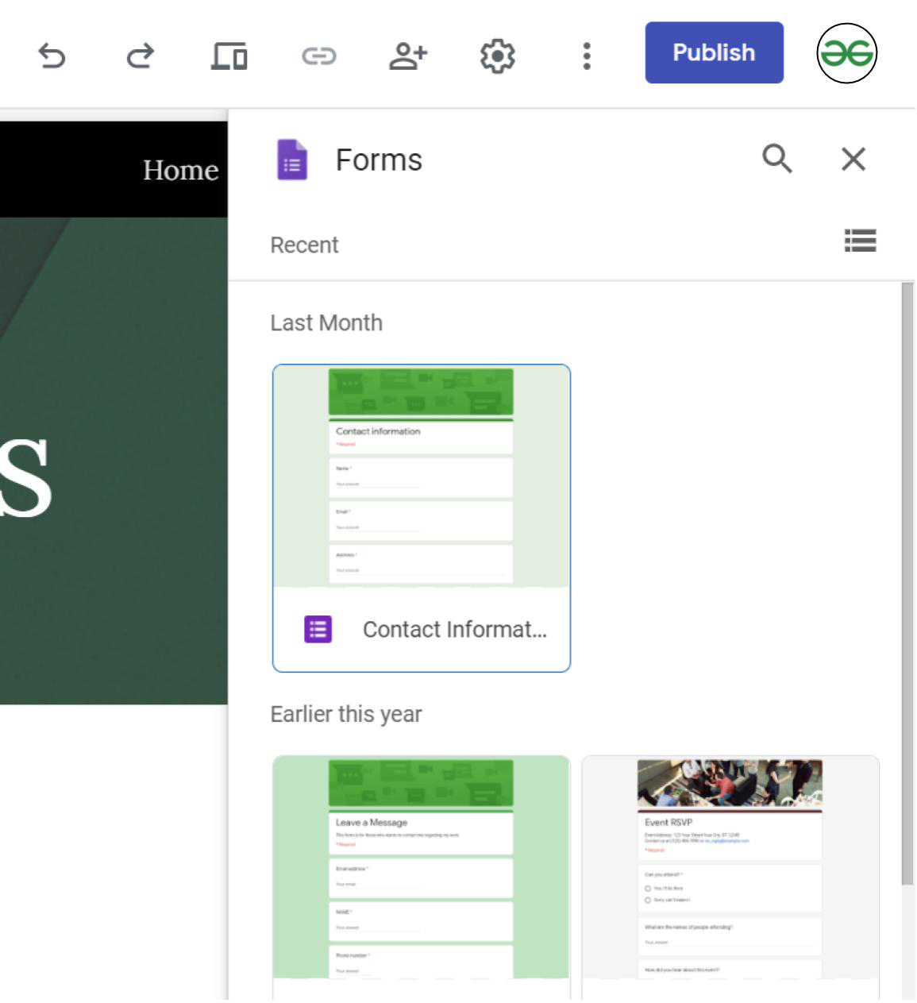Click the Forms panel vertical scrollbar
The image size is (917, 1003).
[x=907, y=584]
